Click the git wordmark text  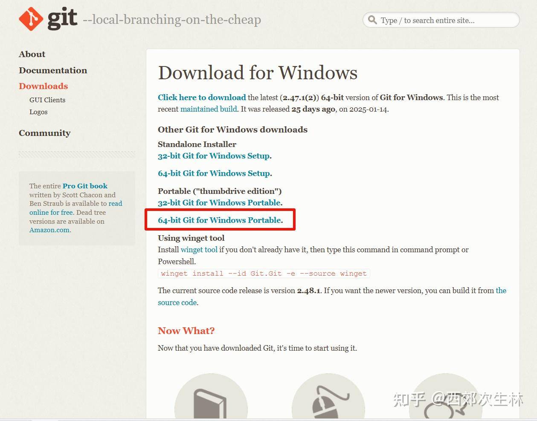click(62, 19)
